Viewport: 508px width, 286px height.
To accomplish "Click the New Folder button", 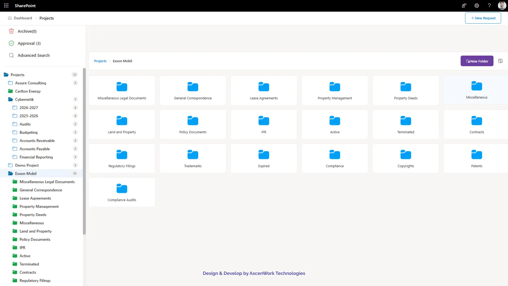I will pyautogui.click(x=477, y=61).
